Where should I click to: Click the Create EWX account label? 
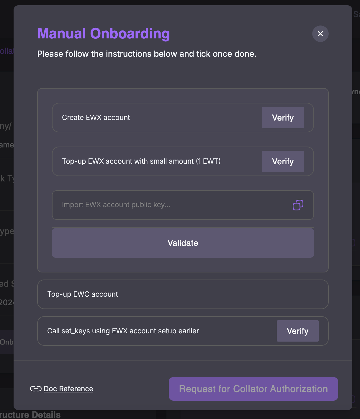[96, 118]
